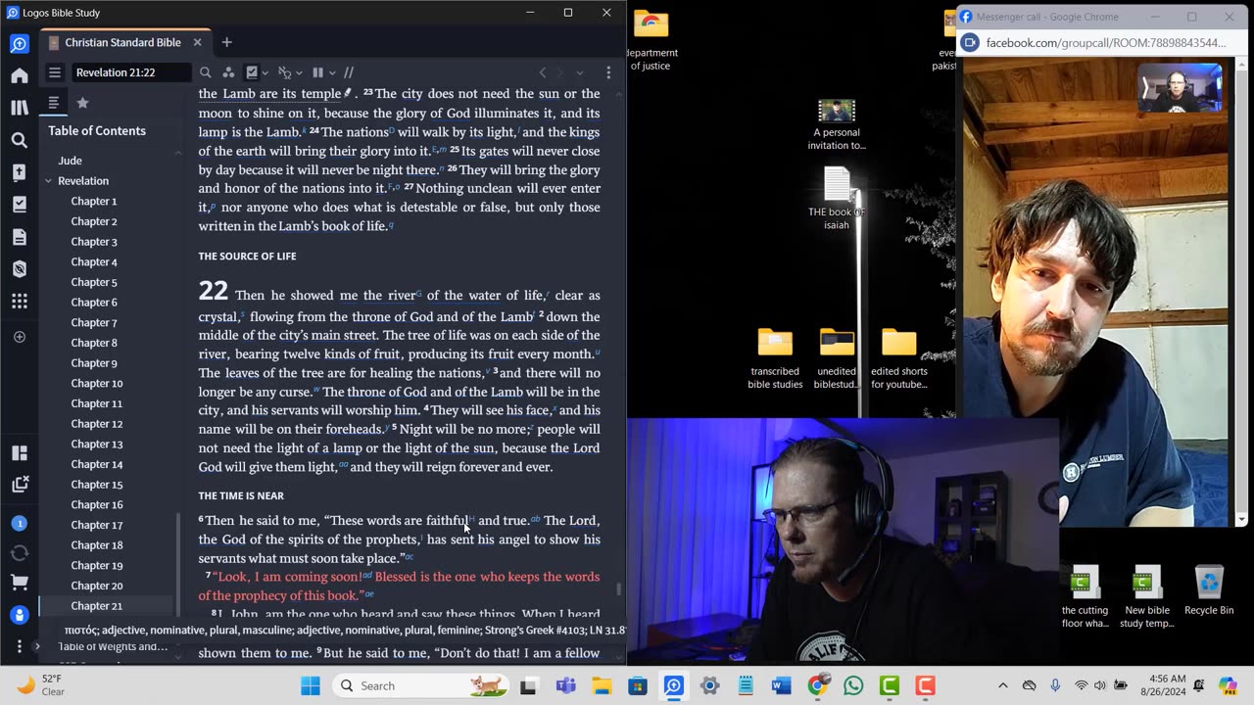Open the Documents icon in Logos sidebar
Image resolution: width=1254 pixels, height=705 pixels.
pyautogui.click(x=20, y=237)
